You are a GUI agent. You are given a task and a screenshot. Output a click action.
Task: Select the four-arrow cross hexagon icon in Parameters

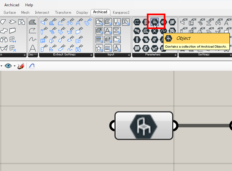click(155, 31)
